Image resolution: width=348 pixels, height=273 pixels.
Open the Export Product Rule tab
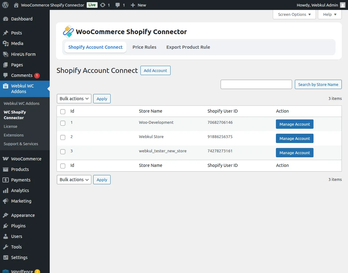[188, 47]
